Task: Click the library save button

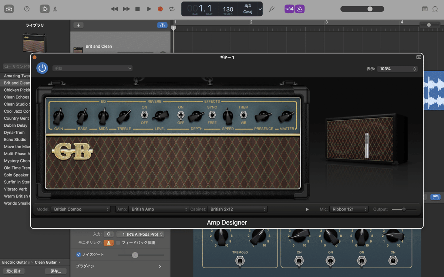Action: click(x=56, y=271)
